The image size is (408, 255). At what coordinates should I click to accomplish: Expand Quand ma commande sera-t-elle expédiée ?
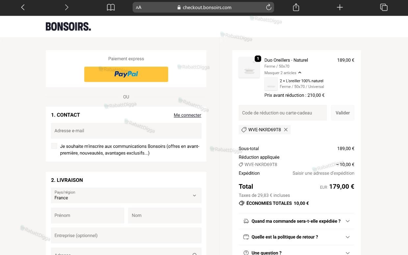coord(296,221)
